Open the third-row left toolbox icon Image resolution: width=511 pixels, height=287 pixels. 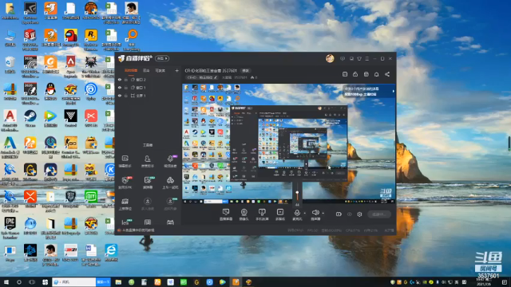click(125, 204)
